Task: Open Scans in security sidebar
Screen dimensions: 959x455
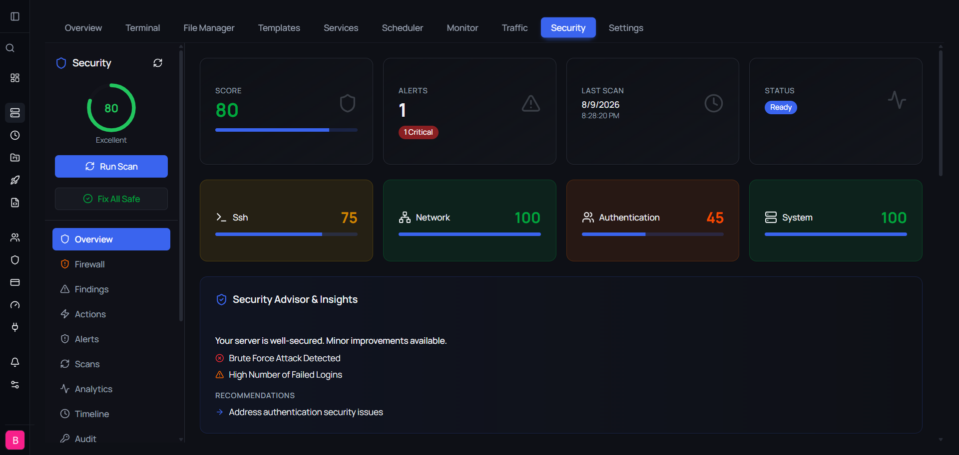Action: [x=111, y=364]
